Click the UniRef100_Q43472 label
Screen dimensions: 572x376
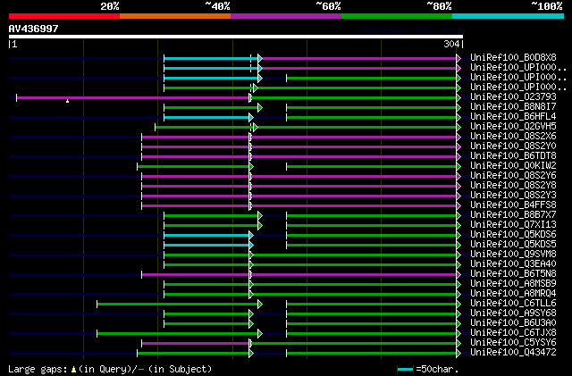click(513, 353)
